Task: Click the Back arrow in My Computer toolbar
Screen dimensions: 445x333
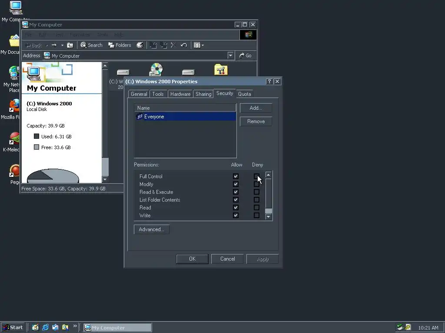Action: pos(33,45)
